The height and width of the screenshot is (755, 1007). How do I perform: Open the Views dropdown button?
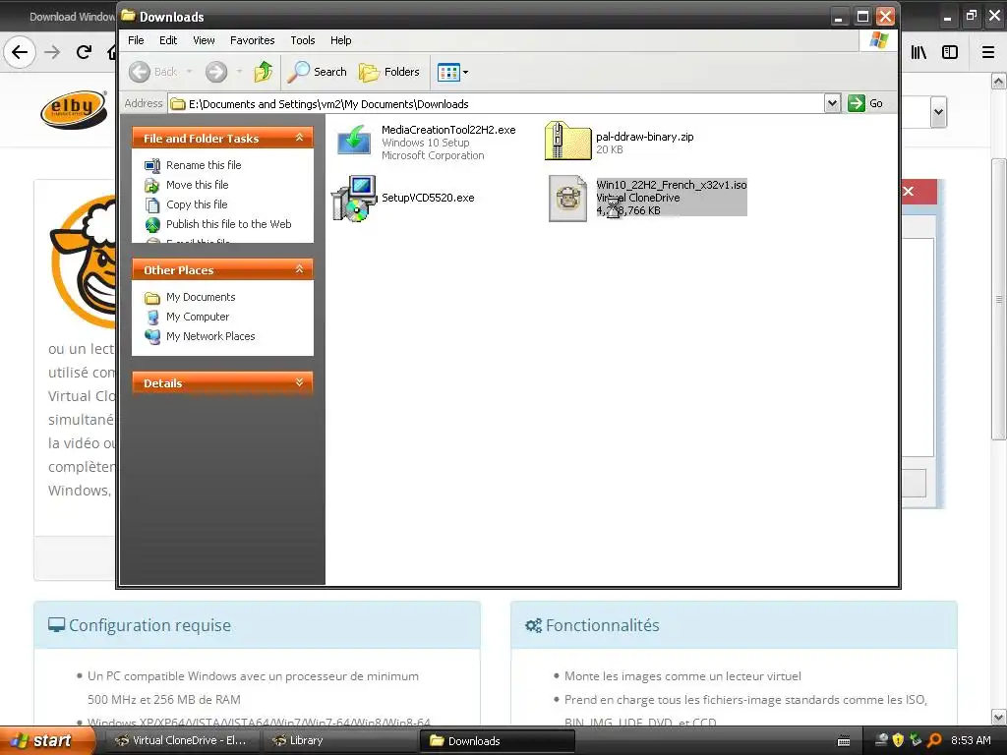click(452, 72)
